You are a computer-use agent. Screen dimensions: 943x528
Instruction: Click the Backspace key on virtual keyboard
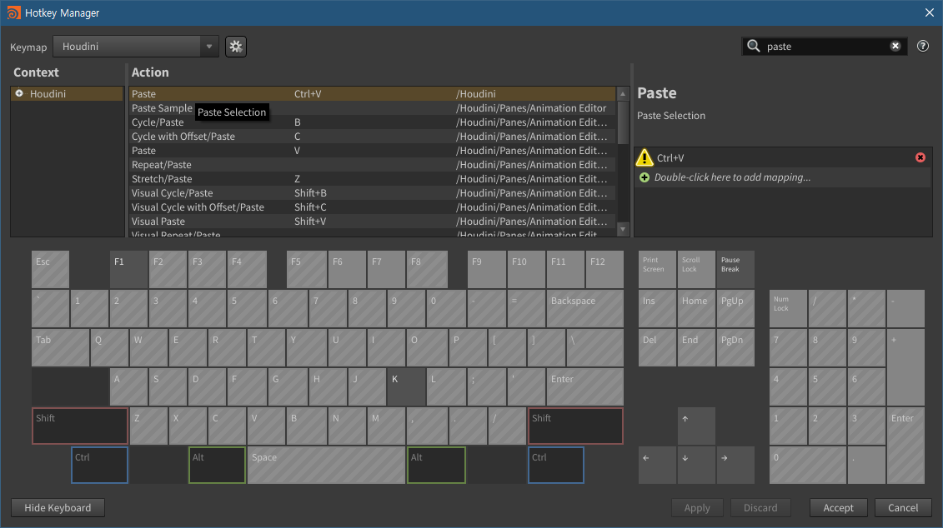point(584,308)
